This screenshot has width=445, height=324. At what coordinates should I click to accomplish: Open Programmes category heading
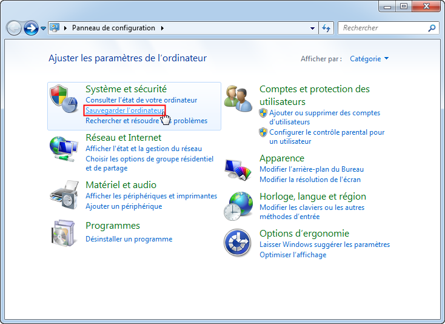click(113, 226)
